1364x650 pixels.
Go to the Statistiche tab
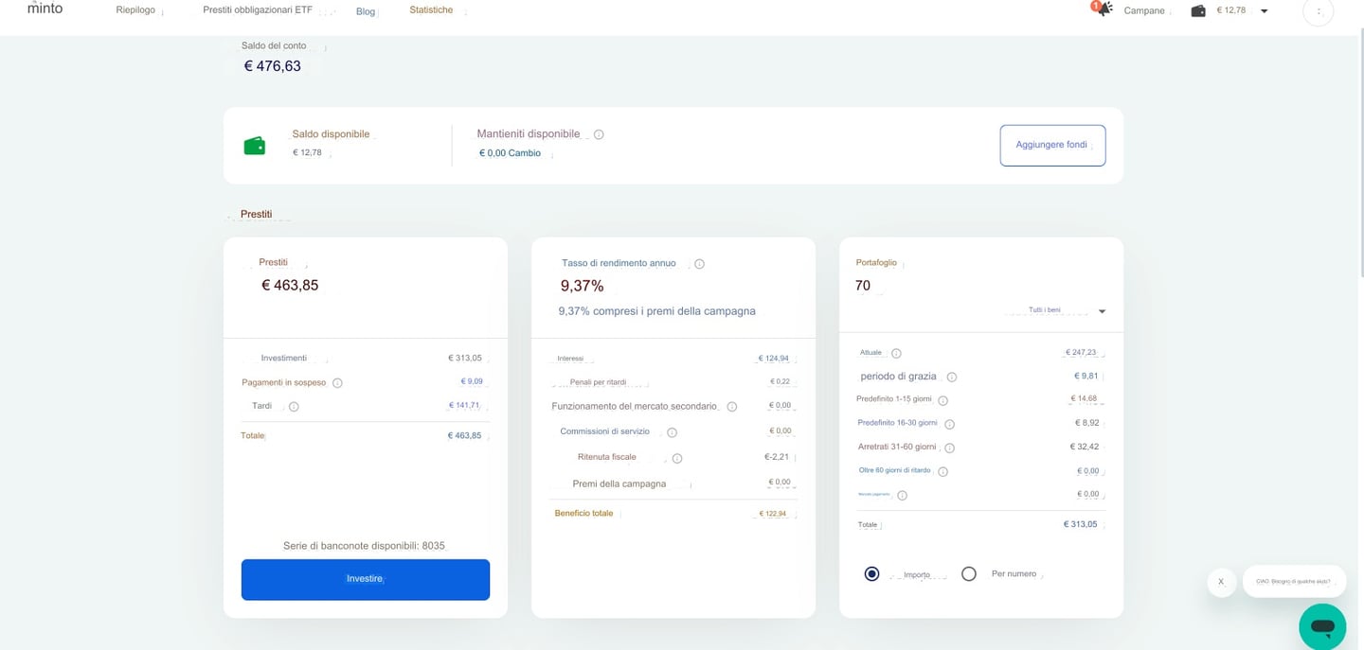click(x=431, y=10)
